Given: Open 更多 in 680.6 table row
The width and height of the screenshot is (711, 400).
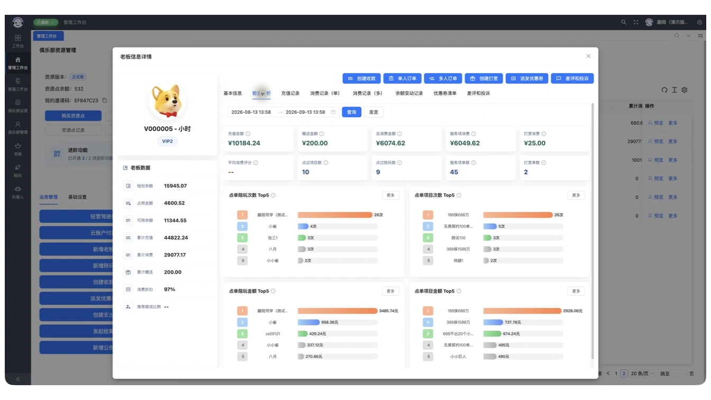Looking at the screenshot, I should click(673, 123).
